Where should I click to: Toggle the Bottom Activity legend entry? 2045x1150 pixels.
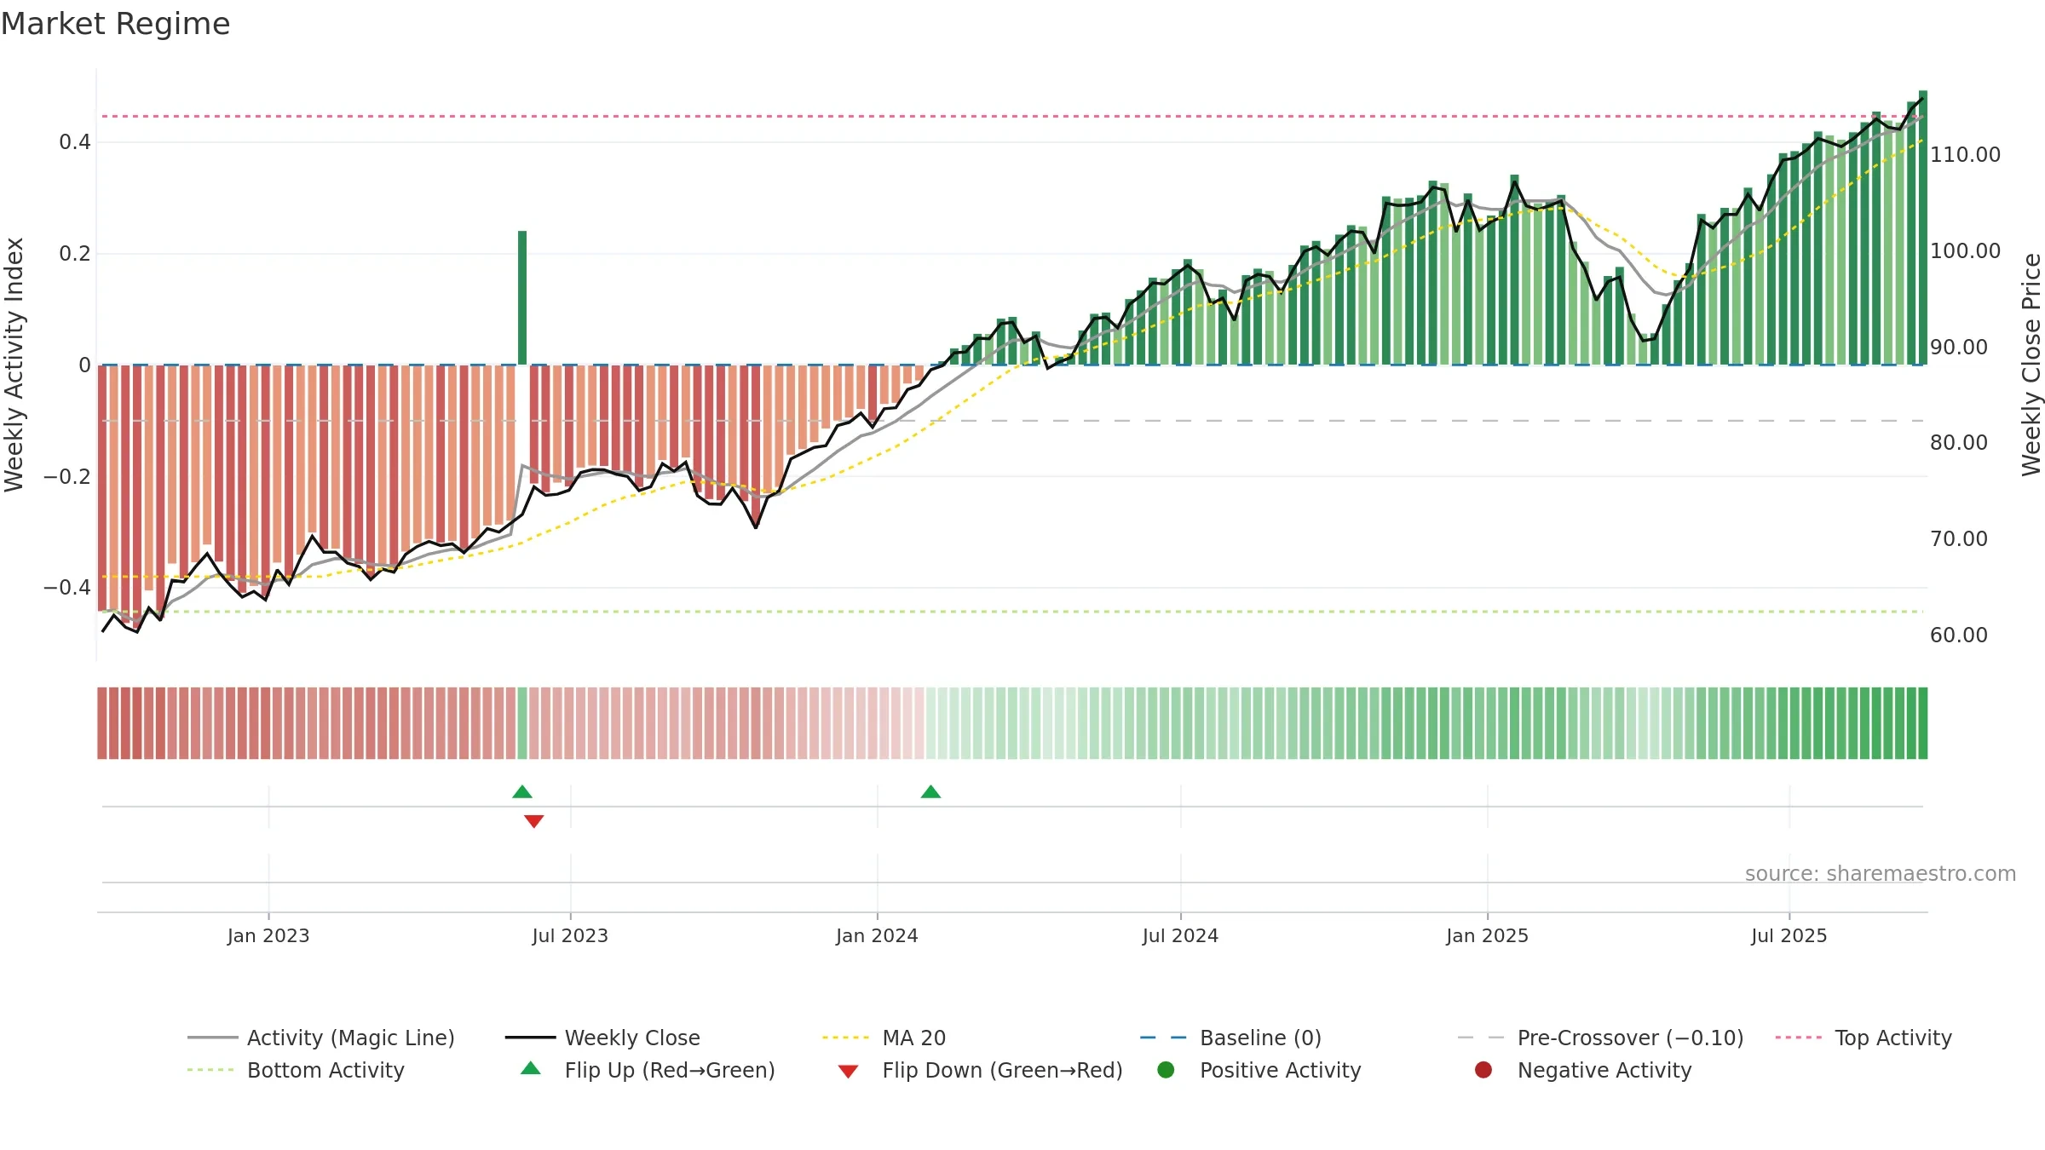coord(296,1070)
